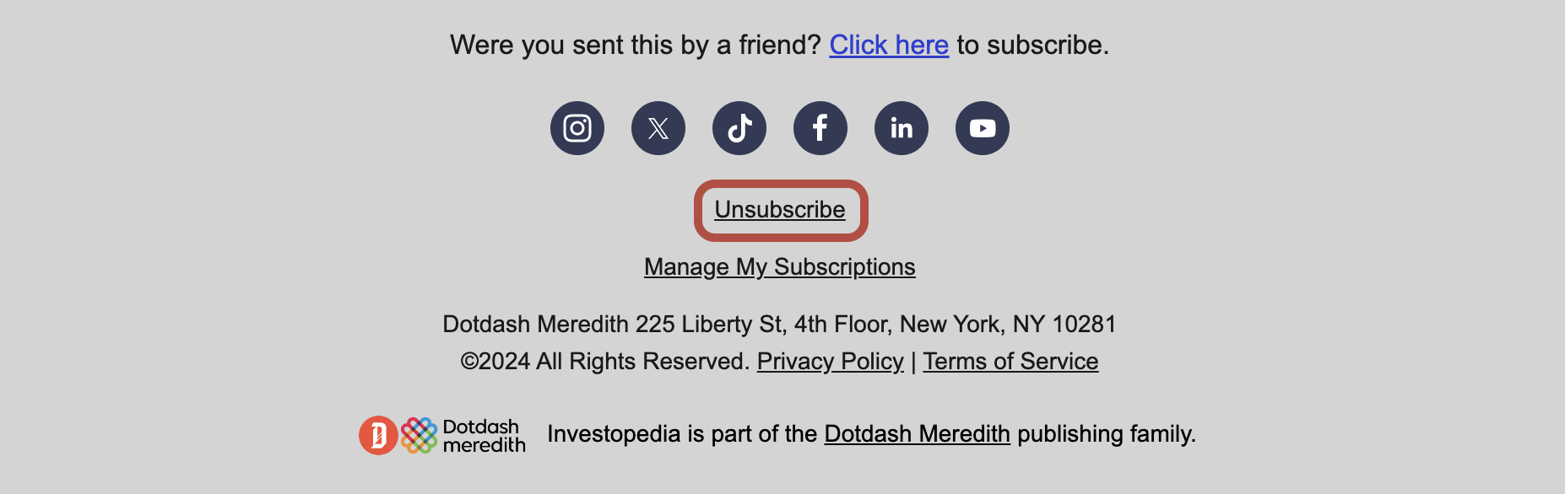This screenshot has height=494, width=1565.
Task: Visit the Facebook page icon
Action: (820, 128)
